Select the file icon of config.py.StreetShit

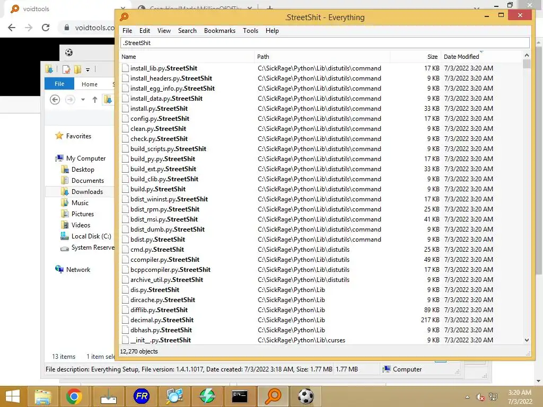click(x=125, y=118)
